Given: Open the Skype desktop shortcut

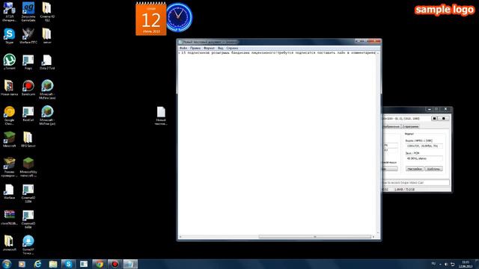Looking at the screenshot, I should [x=9, y=36].
